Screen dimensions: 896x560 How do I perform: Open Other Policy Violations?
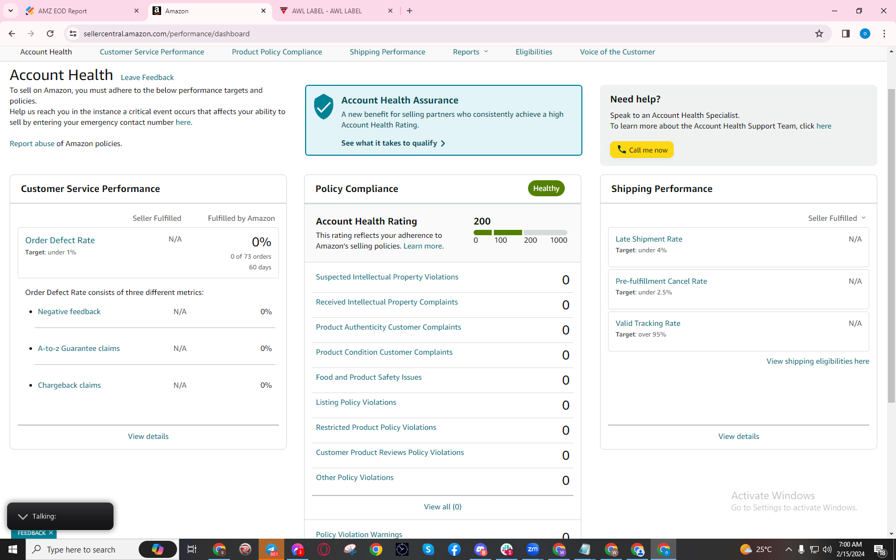pyautogui.click(x=355, y=477)
